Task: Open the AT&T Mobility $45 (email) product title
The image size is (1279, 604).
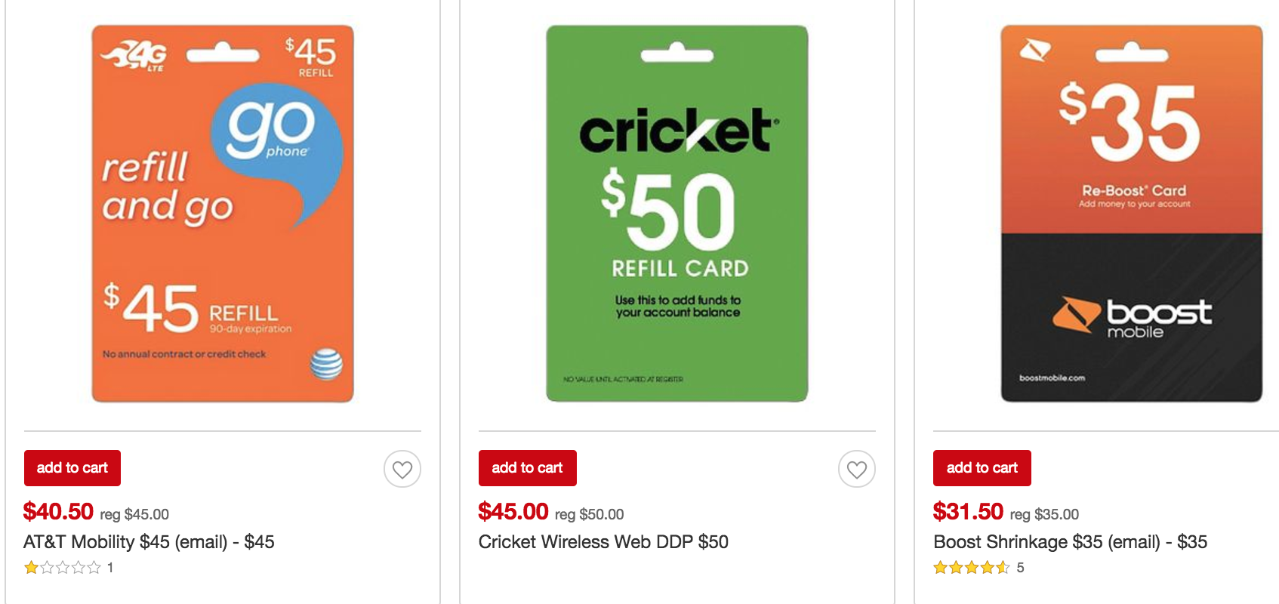Action: [149, 542]
